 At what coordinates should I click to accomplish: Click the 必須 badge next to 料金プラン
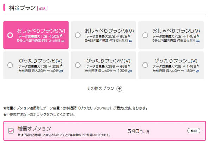43,8
